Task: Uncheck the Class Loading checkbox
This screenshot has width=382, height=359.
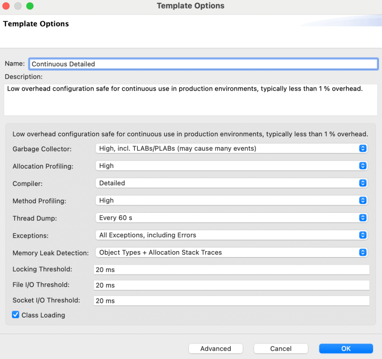Action: click(15, 315)
